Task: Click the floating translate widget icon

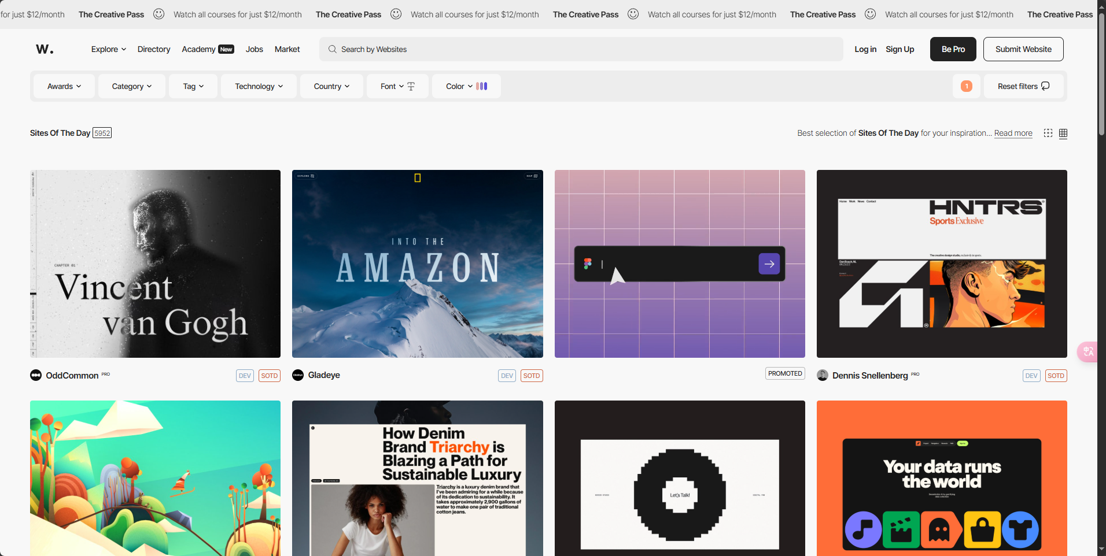Action: click(x=1088, y=351)
